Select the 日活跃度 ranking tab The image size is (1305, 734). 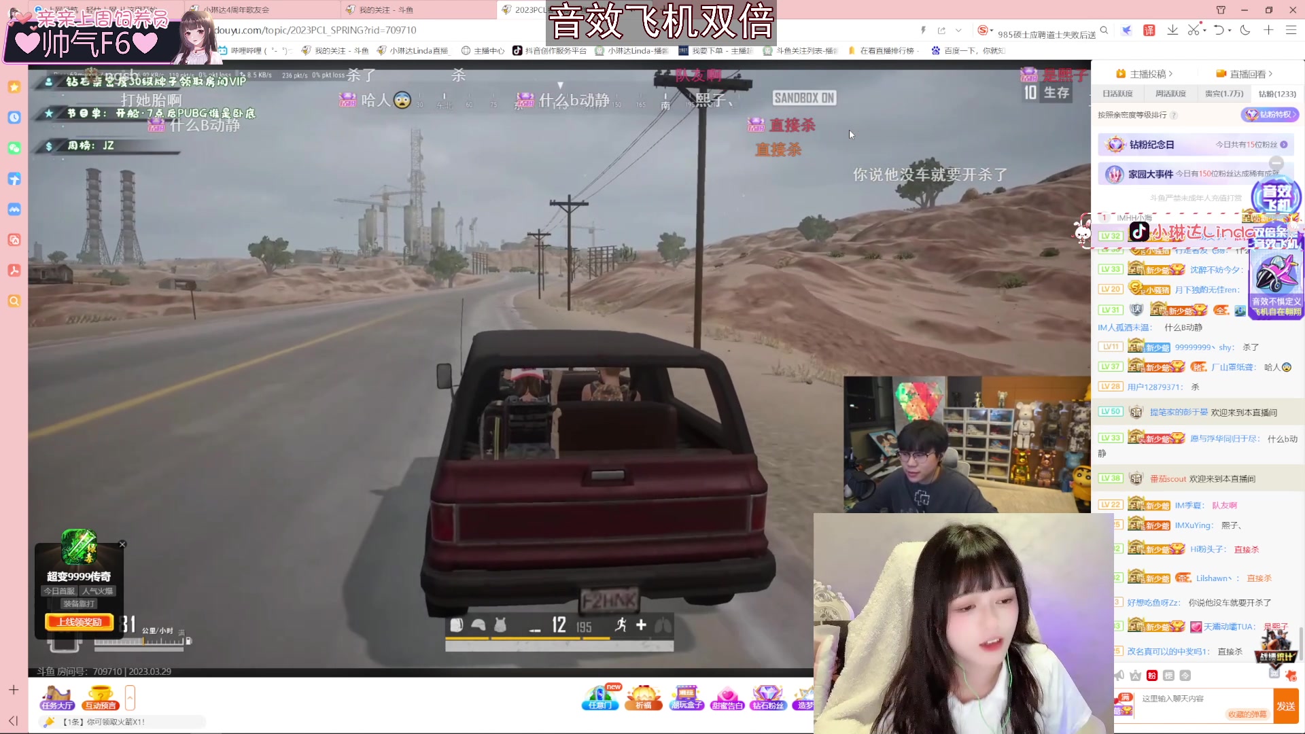1117,94
